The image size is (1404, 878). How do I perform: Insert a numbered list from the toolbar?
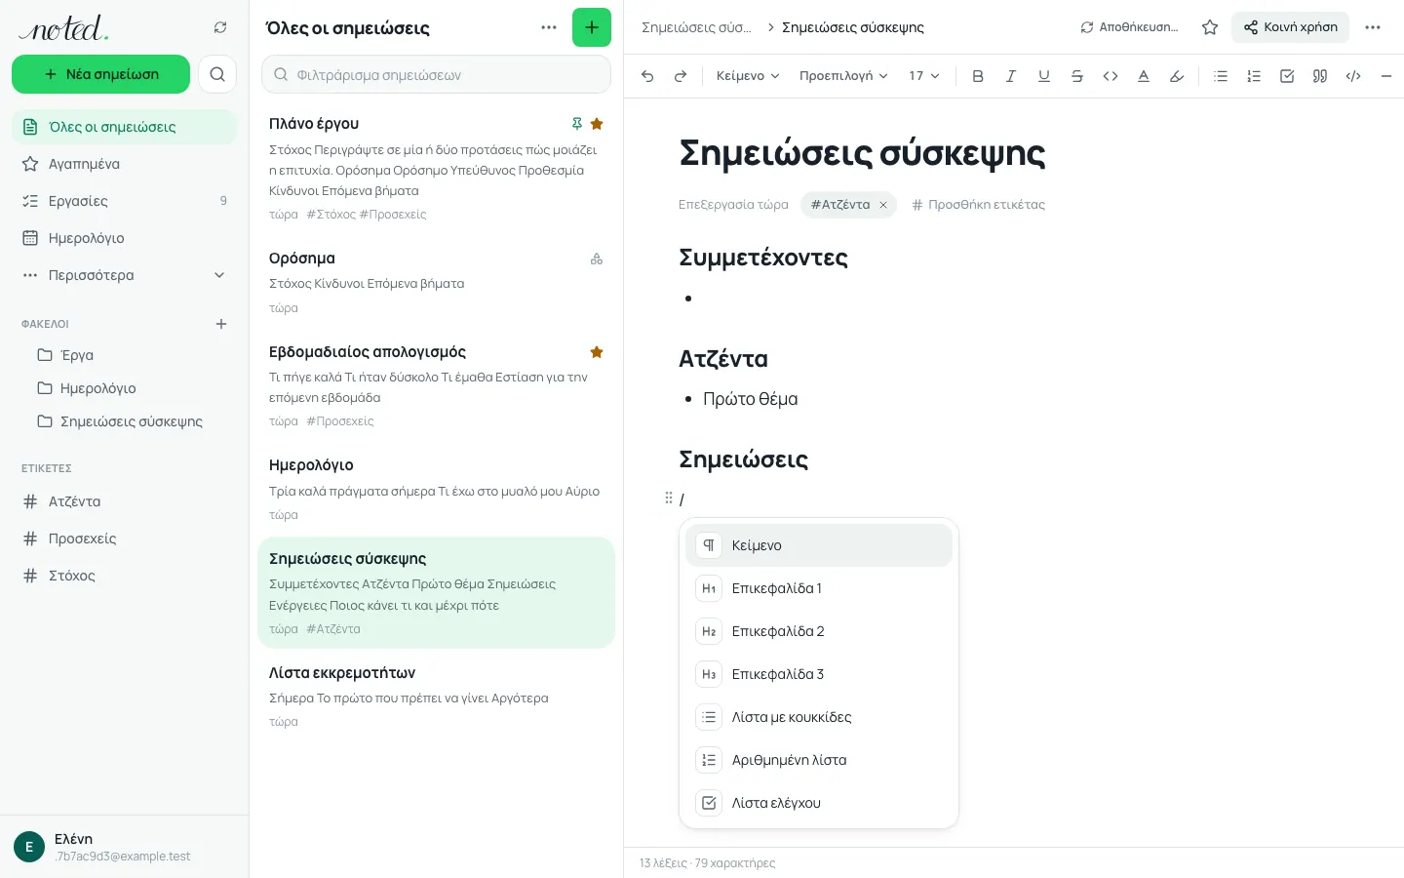tap(1254, 76)
